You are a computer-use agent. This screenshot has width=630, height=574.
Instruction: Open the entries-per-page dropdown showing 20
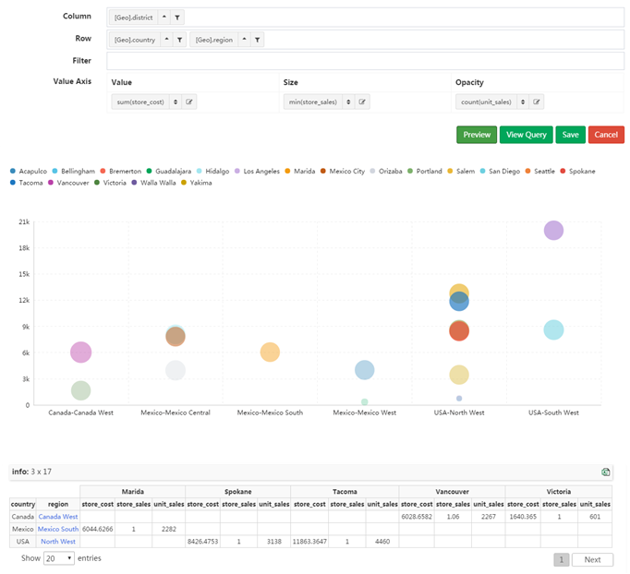click(x=59, y=558)
